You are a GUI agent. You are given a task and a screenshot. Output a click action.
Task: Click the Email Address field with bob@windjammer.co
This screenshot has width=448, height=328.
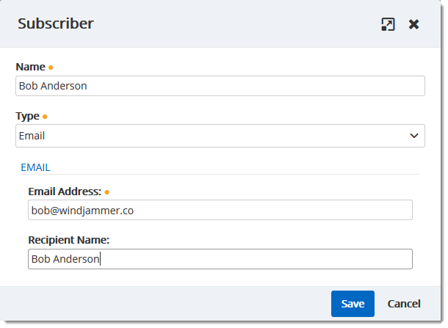pos(220,211)
